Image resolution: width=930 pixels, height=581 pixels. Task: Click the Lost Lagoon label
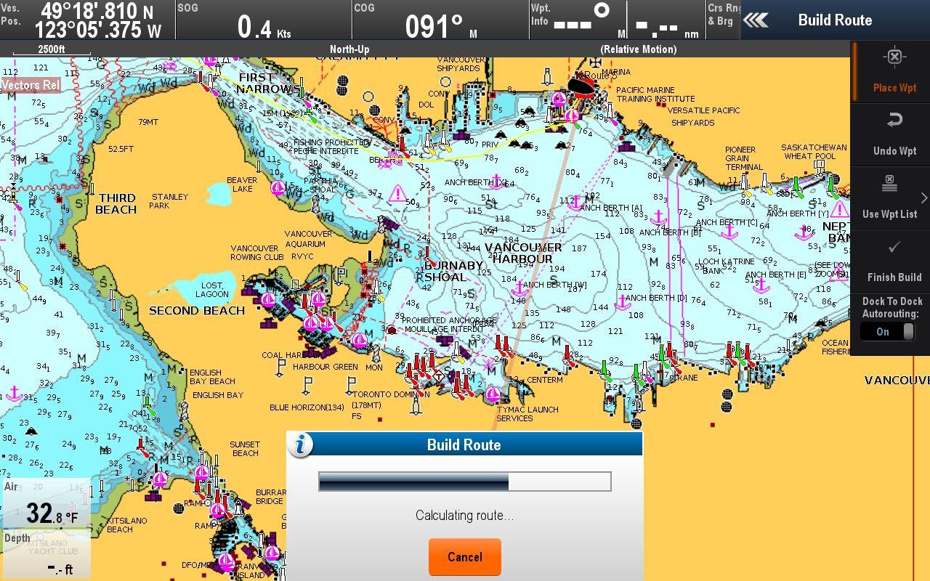211,290
